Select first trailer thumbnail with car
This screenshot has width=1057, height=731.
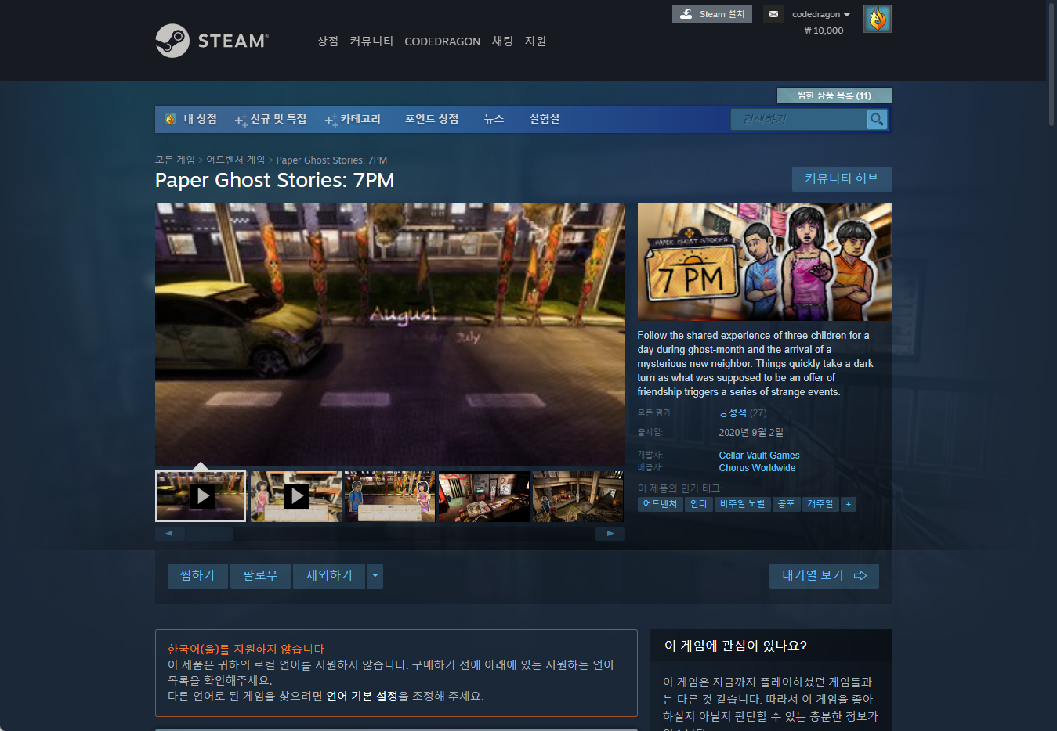(201, 496)
